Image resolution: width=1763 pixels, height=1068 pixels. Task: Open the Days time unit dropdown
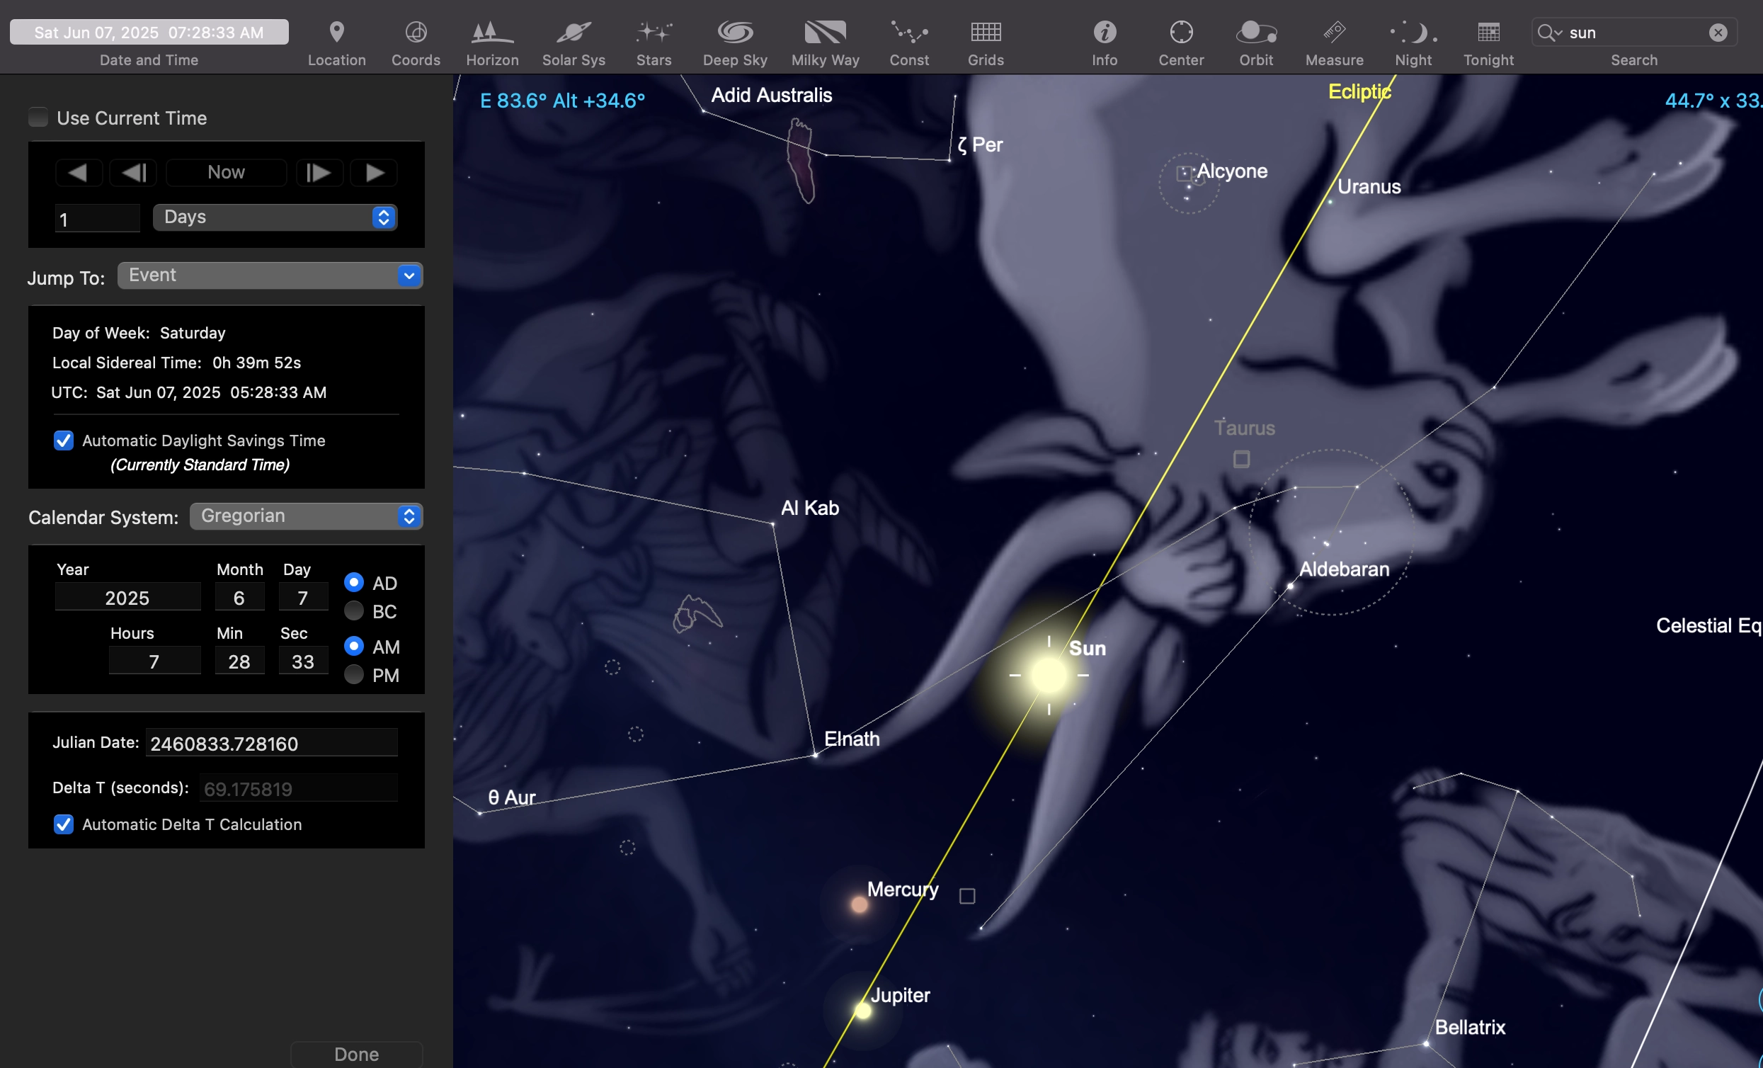(x=275, y=217)
